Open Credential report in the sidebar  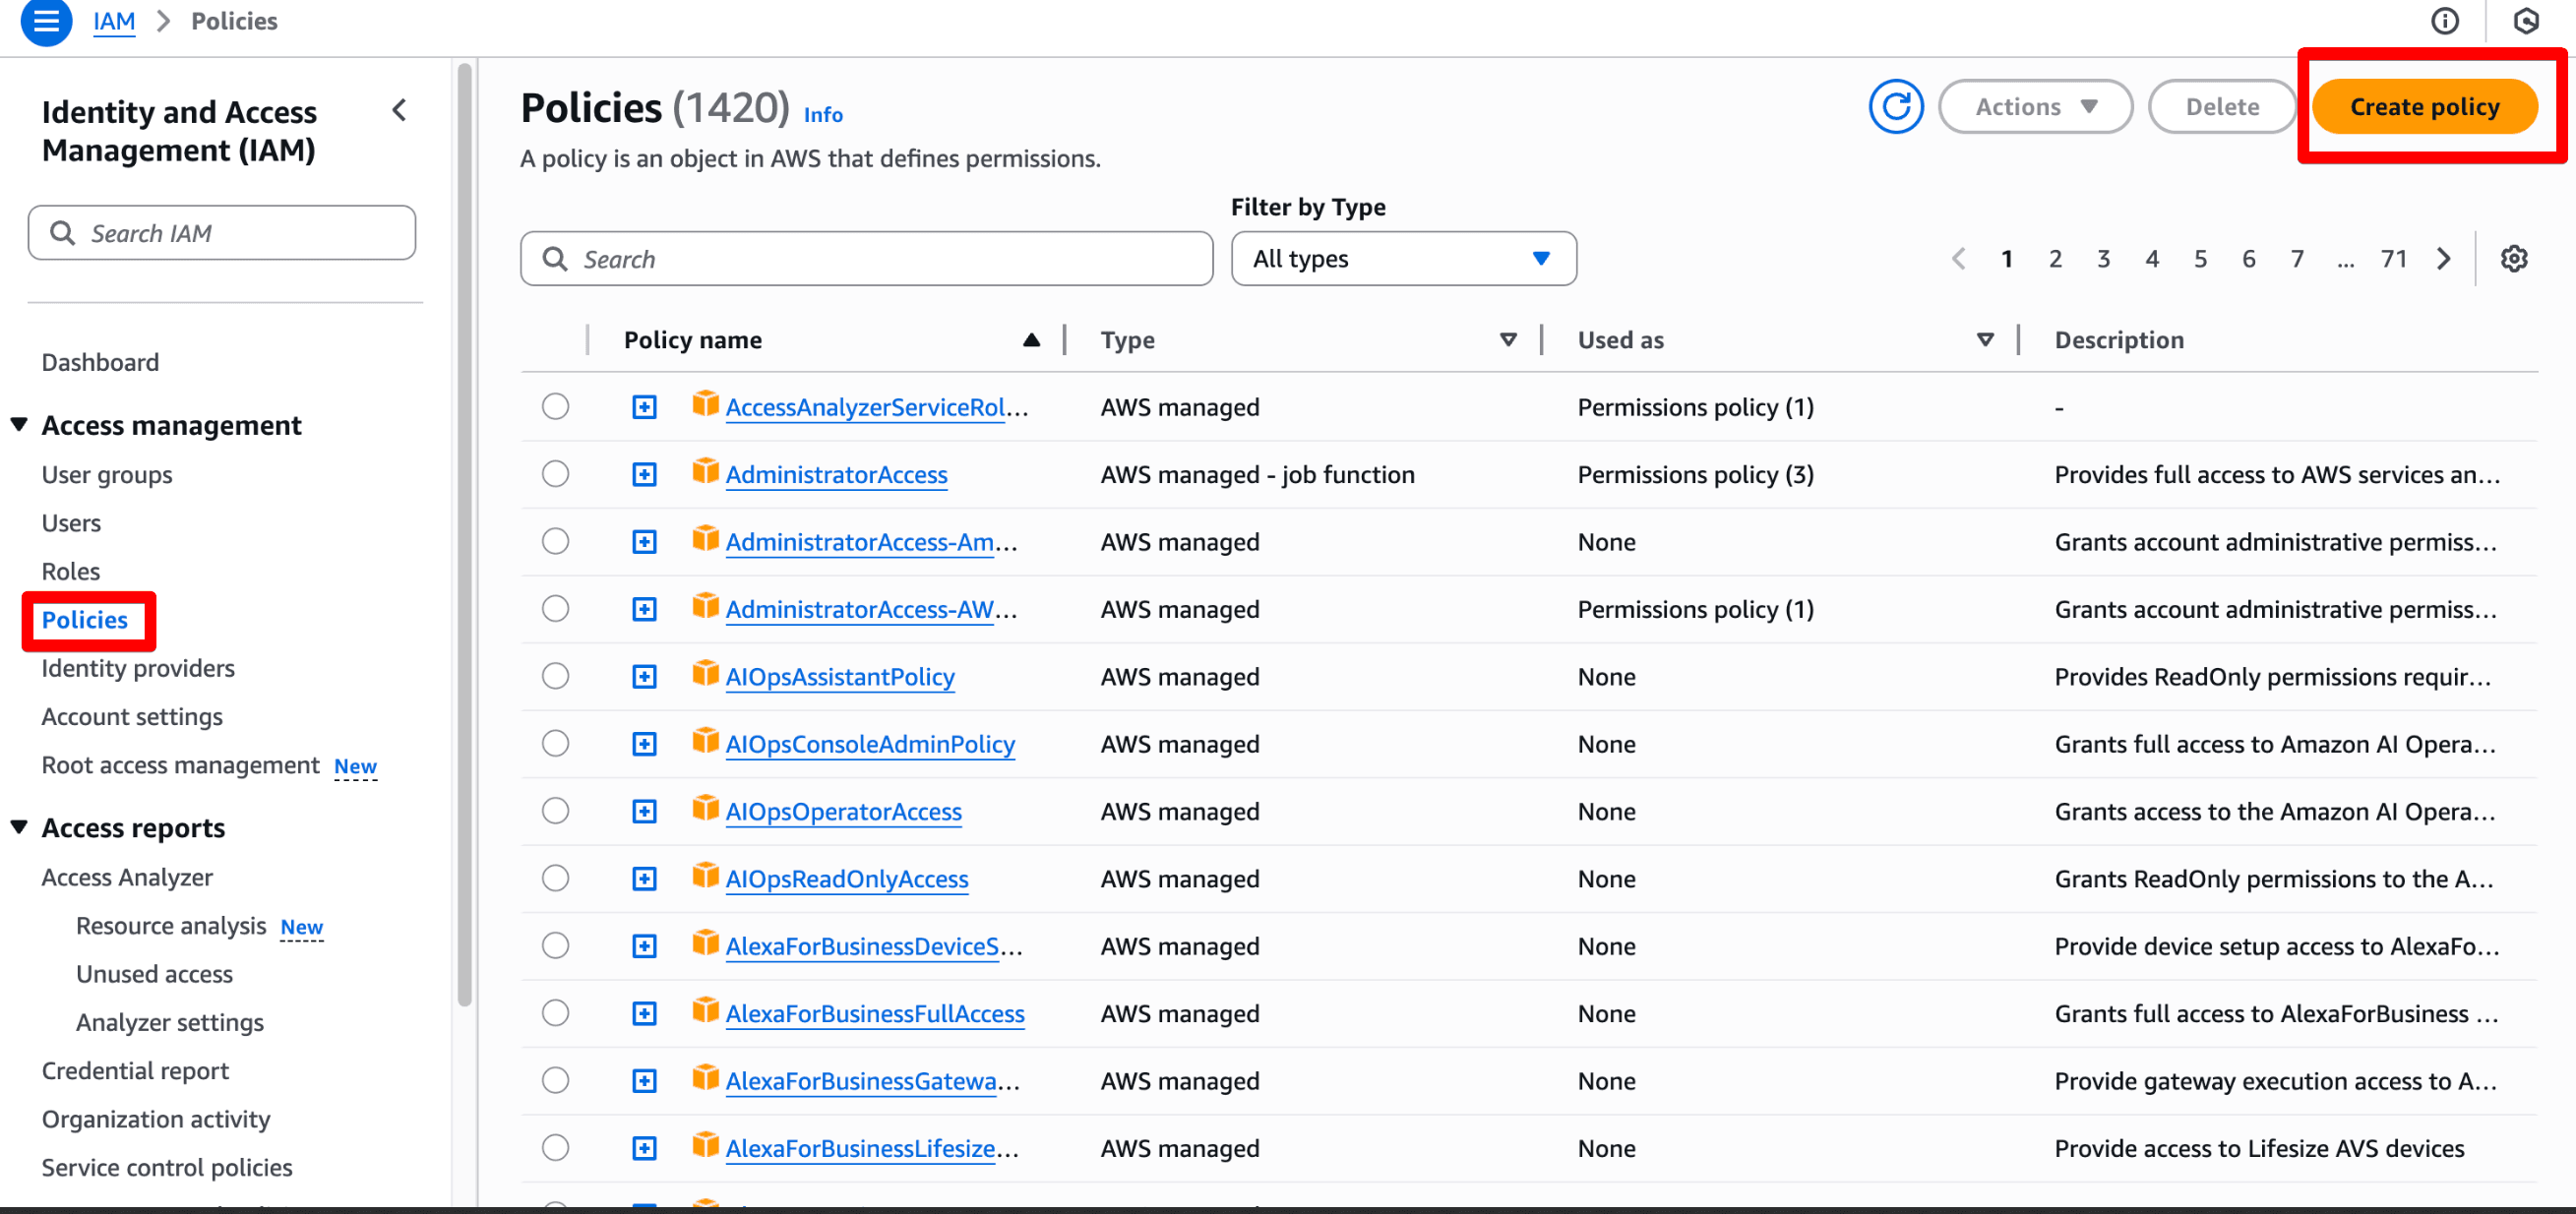coord(135,1071)
